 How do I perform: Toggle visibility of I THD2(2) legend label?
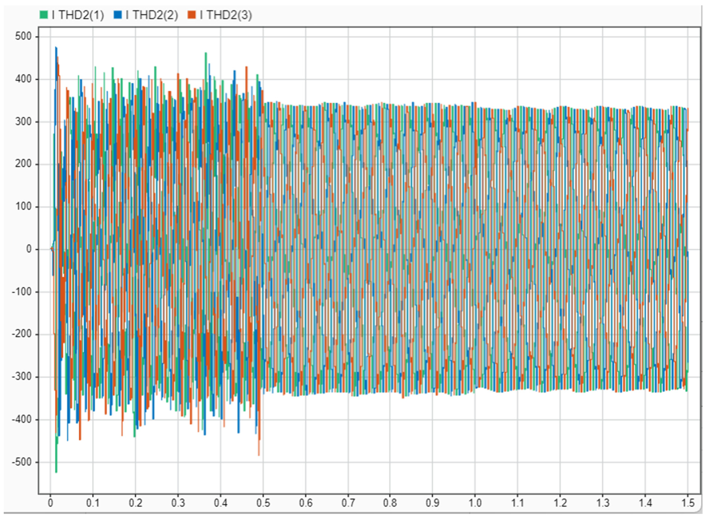[152, 15]
